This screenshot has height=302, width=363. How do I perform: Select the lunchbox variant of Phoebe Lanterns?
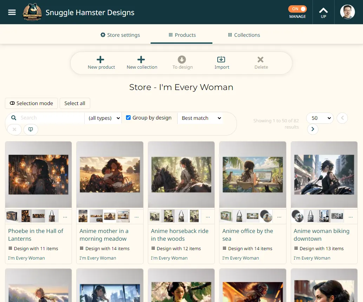[12, 216]
